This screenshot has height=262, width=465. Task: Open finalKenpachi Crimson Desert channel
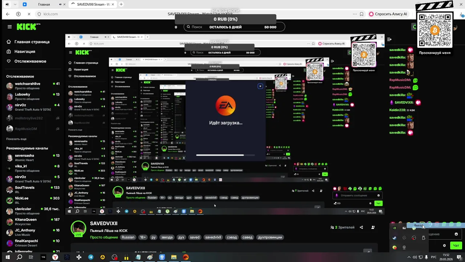33,243
